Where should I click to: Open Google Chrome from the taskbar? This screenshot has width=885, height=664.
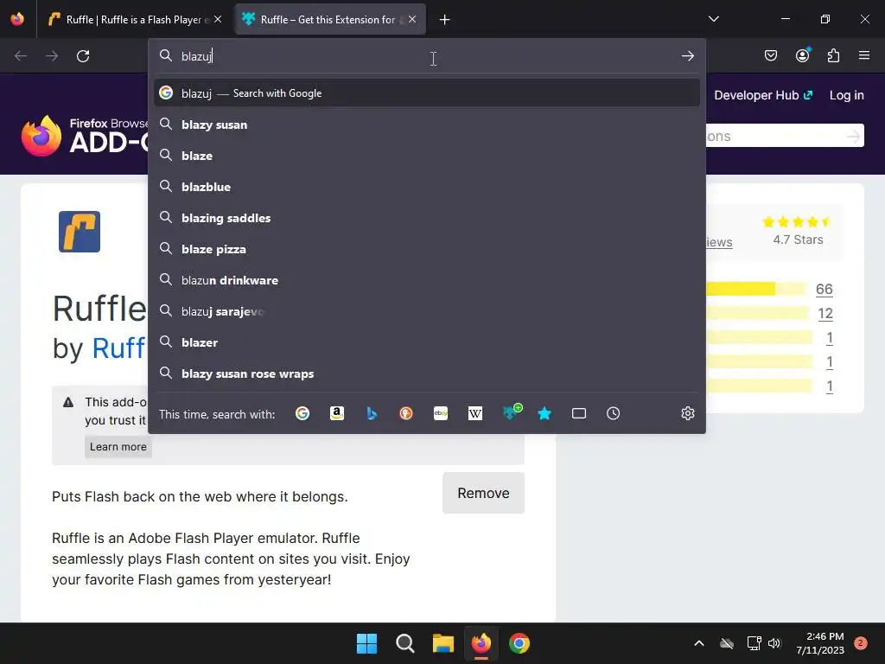519,643
